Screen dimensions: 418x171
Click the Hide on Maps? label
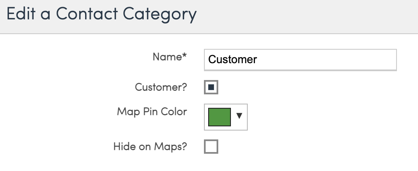coord(150,147)
